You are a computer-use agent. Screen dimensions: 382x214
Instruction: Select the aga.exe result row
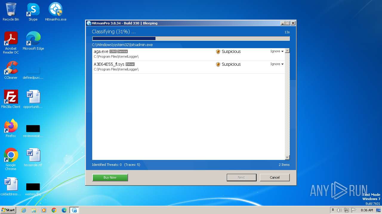click(x=189, y=54)
